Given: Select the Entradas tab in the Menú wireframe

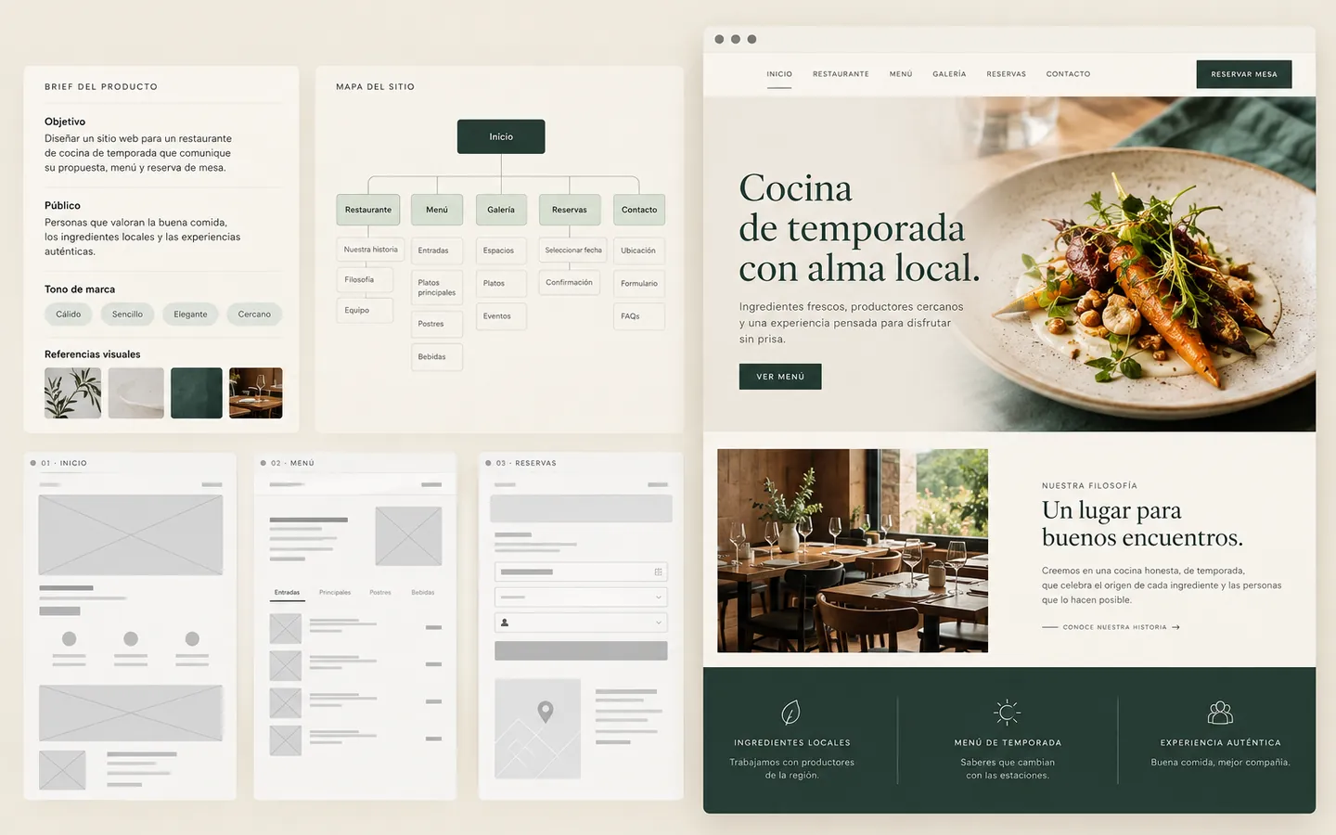Looking at the screenshot, I should [287, 592].
